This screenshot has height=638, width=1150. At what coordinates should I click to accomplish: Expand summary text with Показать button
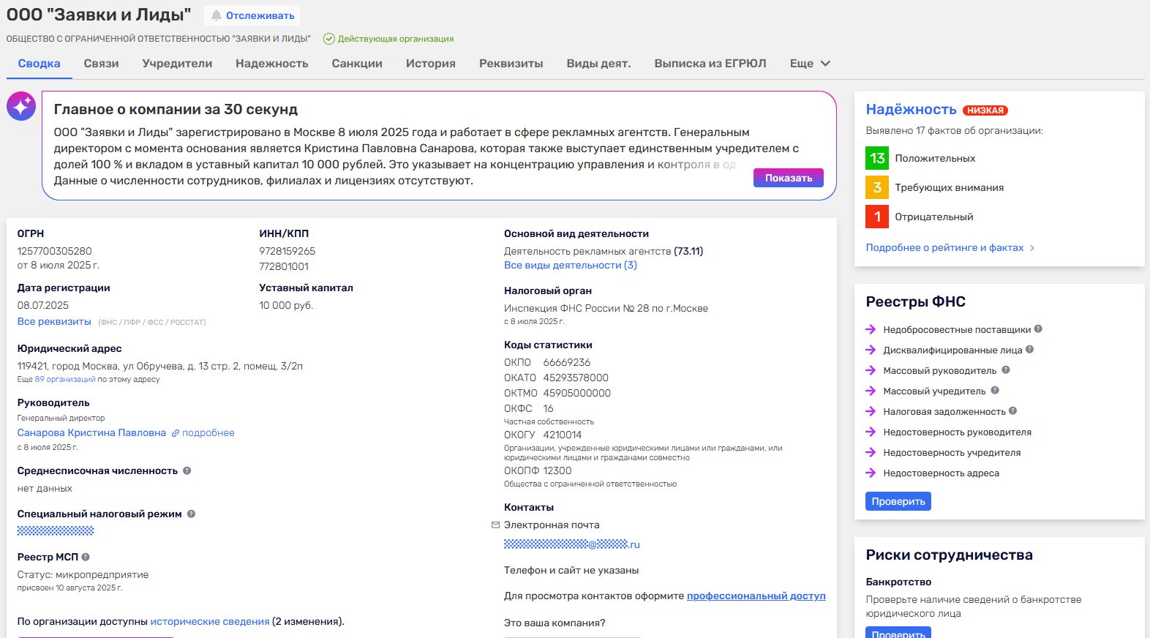tap(788, 178)
